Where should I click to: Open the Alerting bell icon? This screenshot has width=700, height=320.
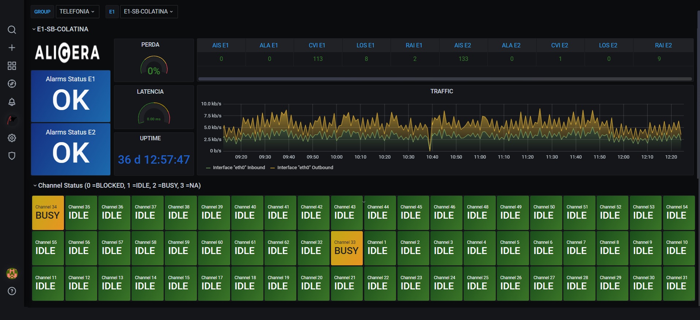tap(12, 102)
